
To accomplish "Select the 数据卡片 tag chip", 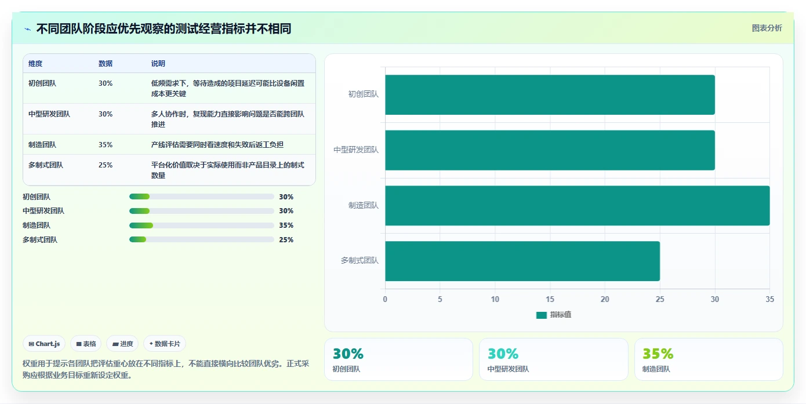I will (x=165, y=344).
